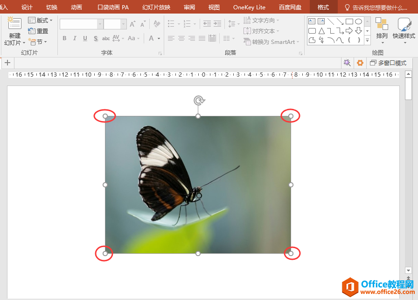Toggle Underline formatting
This screenshot has width=418, height=300.
pos(85,38)
